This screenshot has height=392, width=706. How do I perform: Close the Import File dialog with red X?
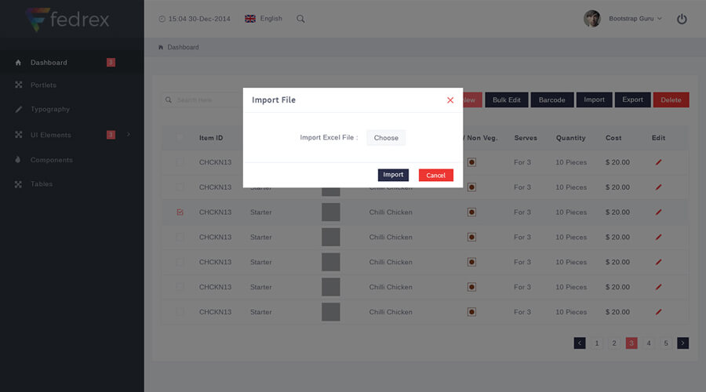[x=450, y=100]
